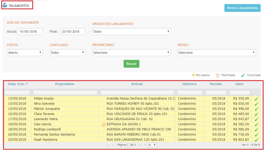This screenshot has width=264, height=152.
Task: Expand the Imóvel selection dropdown
Action: [217, 52]
